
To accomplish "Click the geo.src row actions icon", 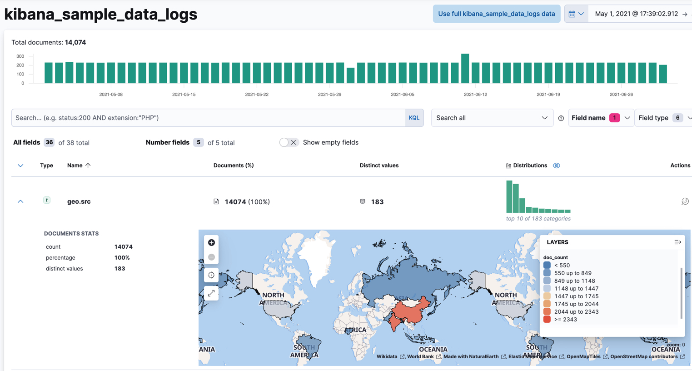I will coord(685,201).
